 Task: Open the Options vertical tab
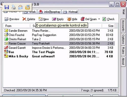[x=123, y=39]
